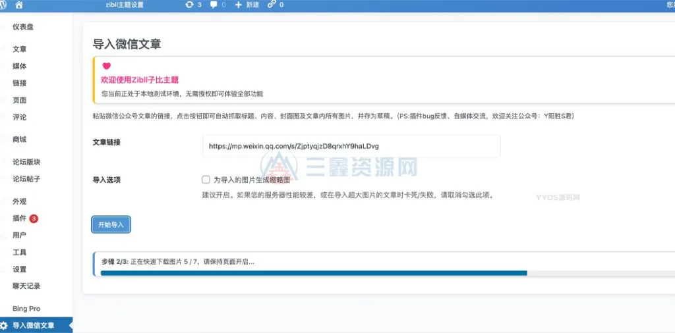The width and height of the screenshot is (675, 333).
Task: Open 插件 plugins menu
Action: click(20, 218)
